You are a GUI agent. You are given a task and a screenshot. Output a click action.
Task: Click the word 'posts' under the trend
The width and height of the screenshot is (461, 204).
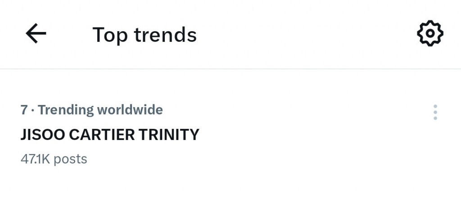pyautogui.click(x=70, y=159)
